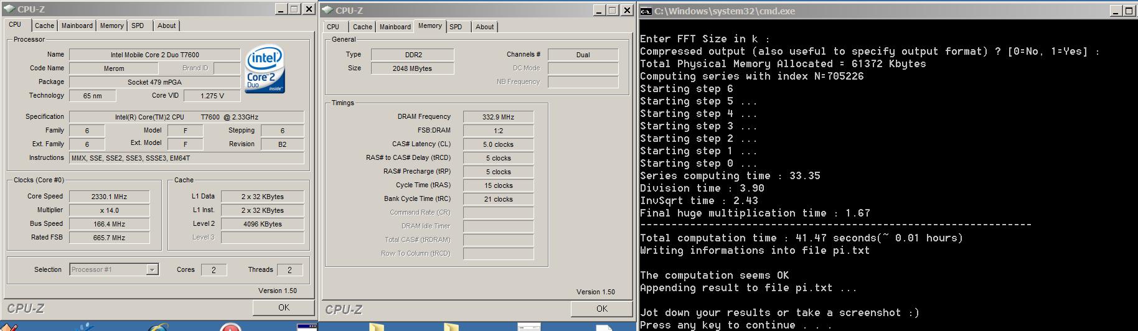Open Cache tab in the Memory CPU-Z window
This screenshot has width=1138, height=331.
(362, 27)
